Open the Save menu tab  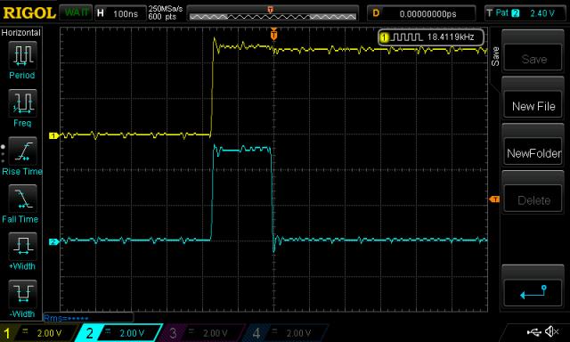point(495,56)
